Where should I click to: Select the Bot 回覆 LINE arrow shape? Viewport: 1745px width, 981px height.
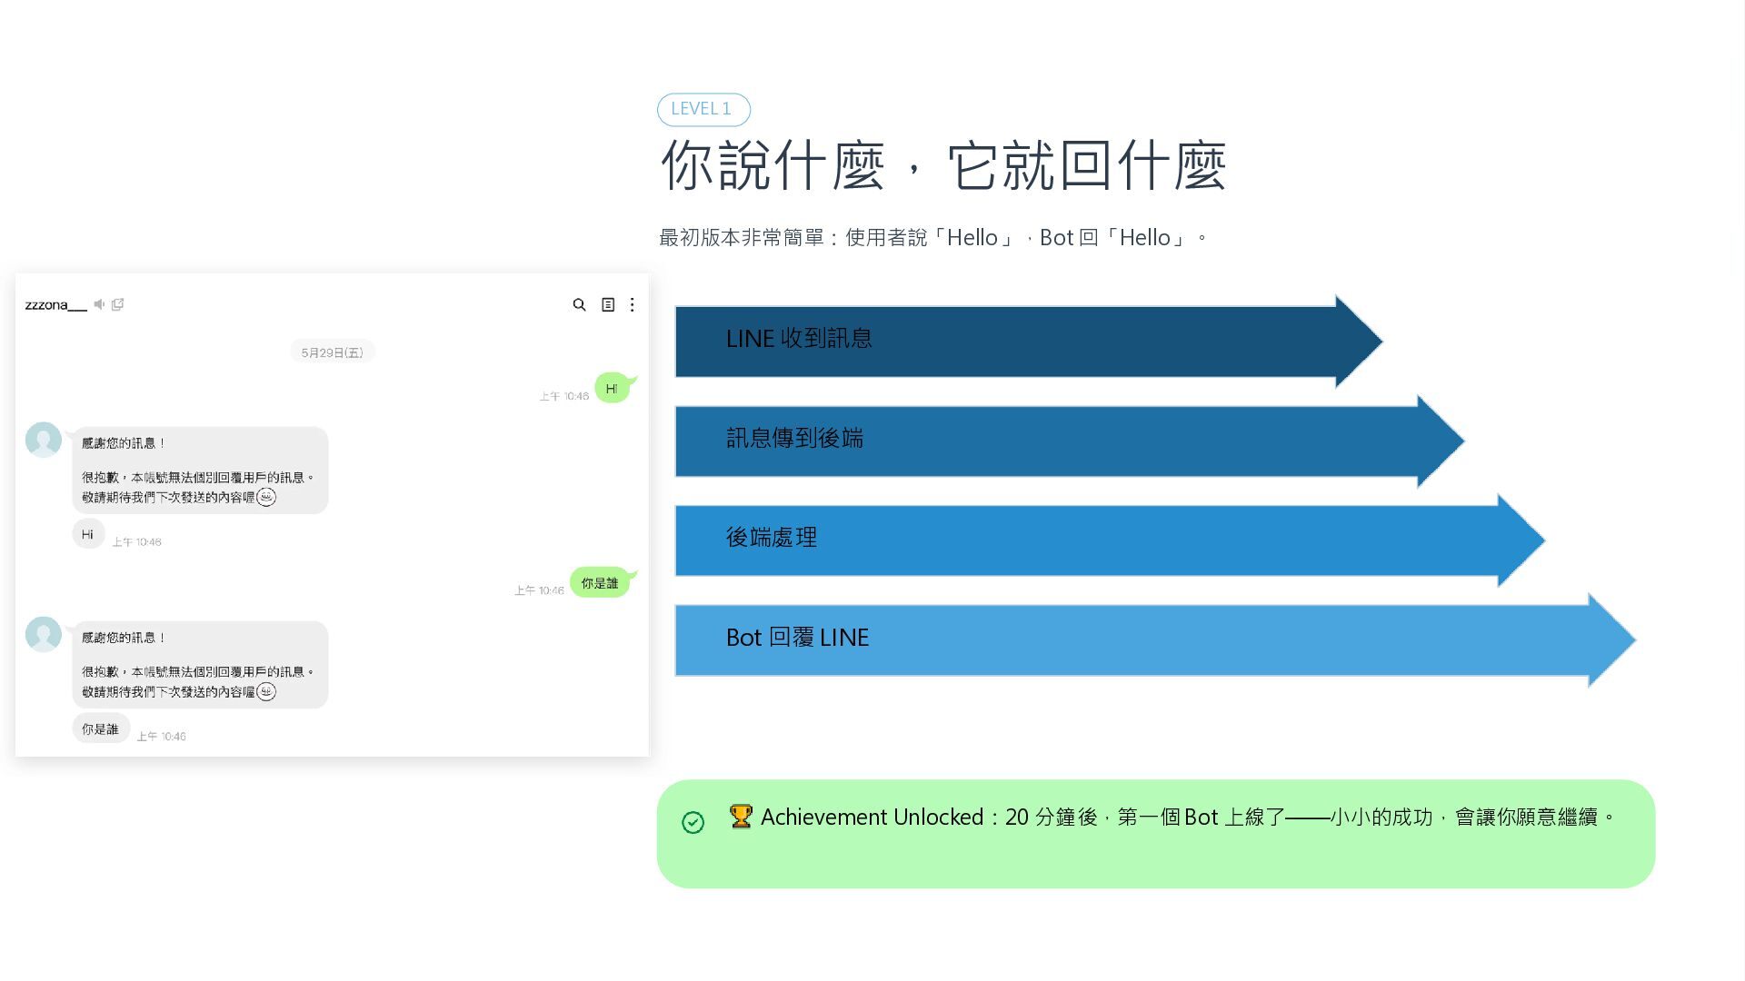pyautogui.click(x=1155, y=640)
